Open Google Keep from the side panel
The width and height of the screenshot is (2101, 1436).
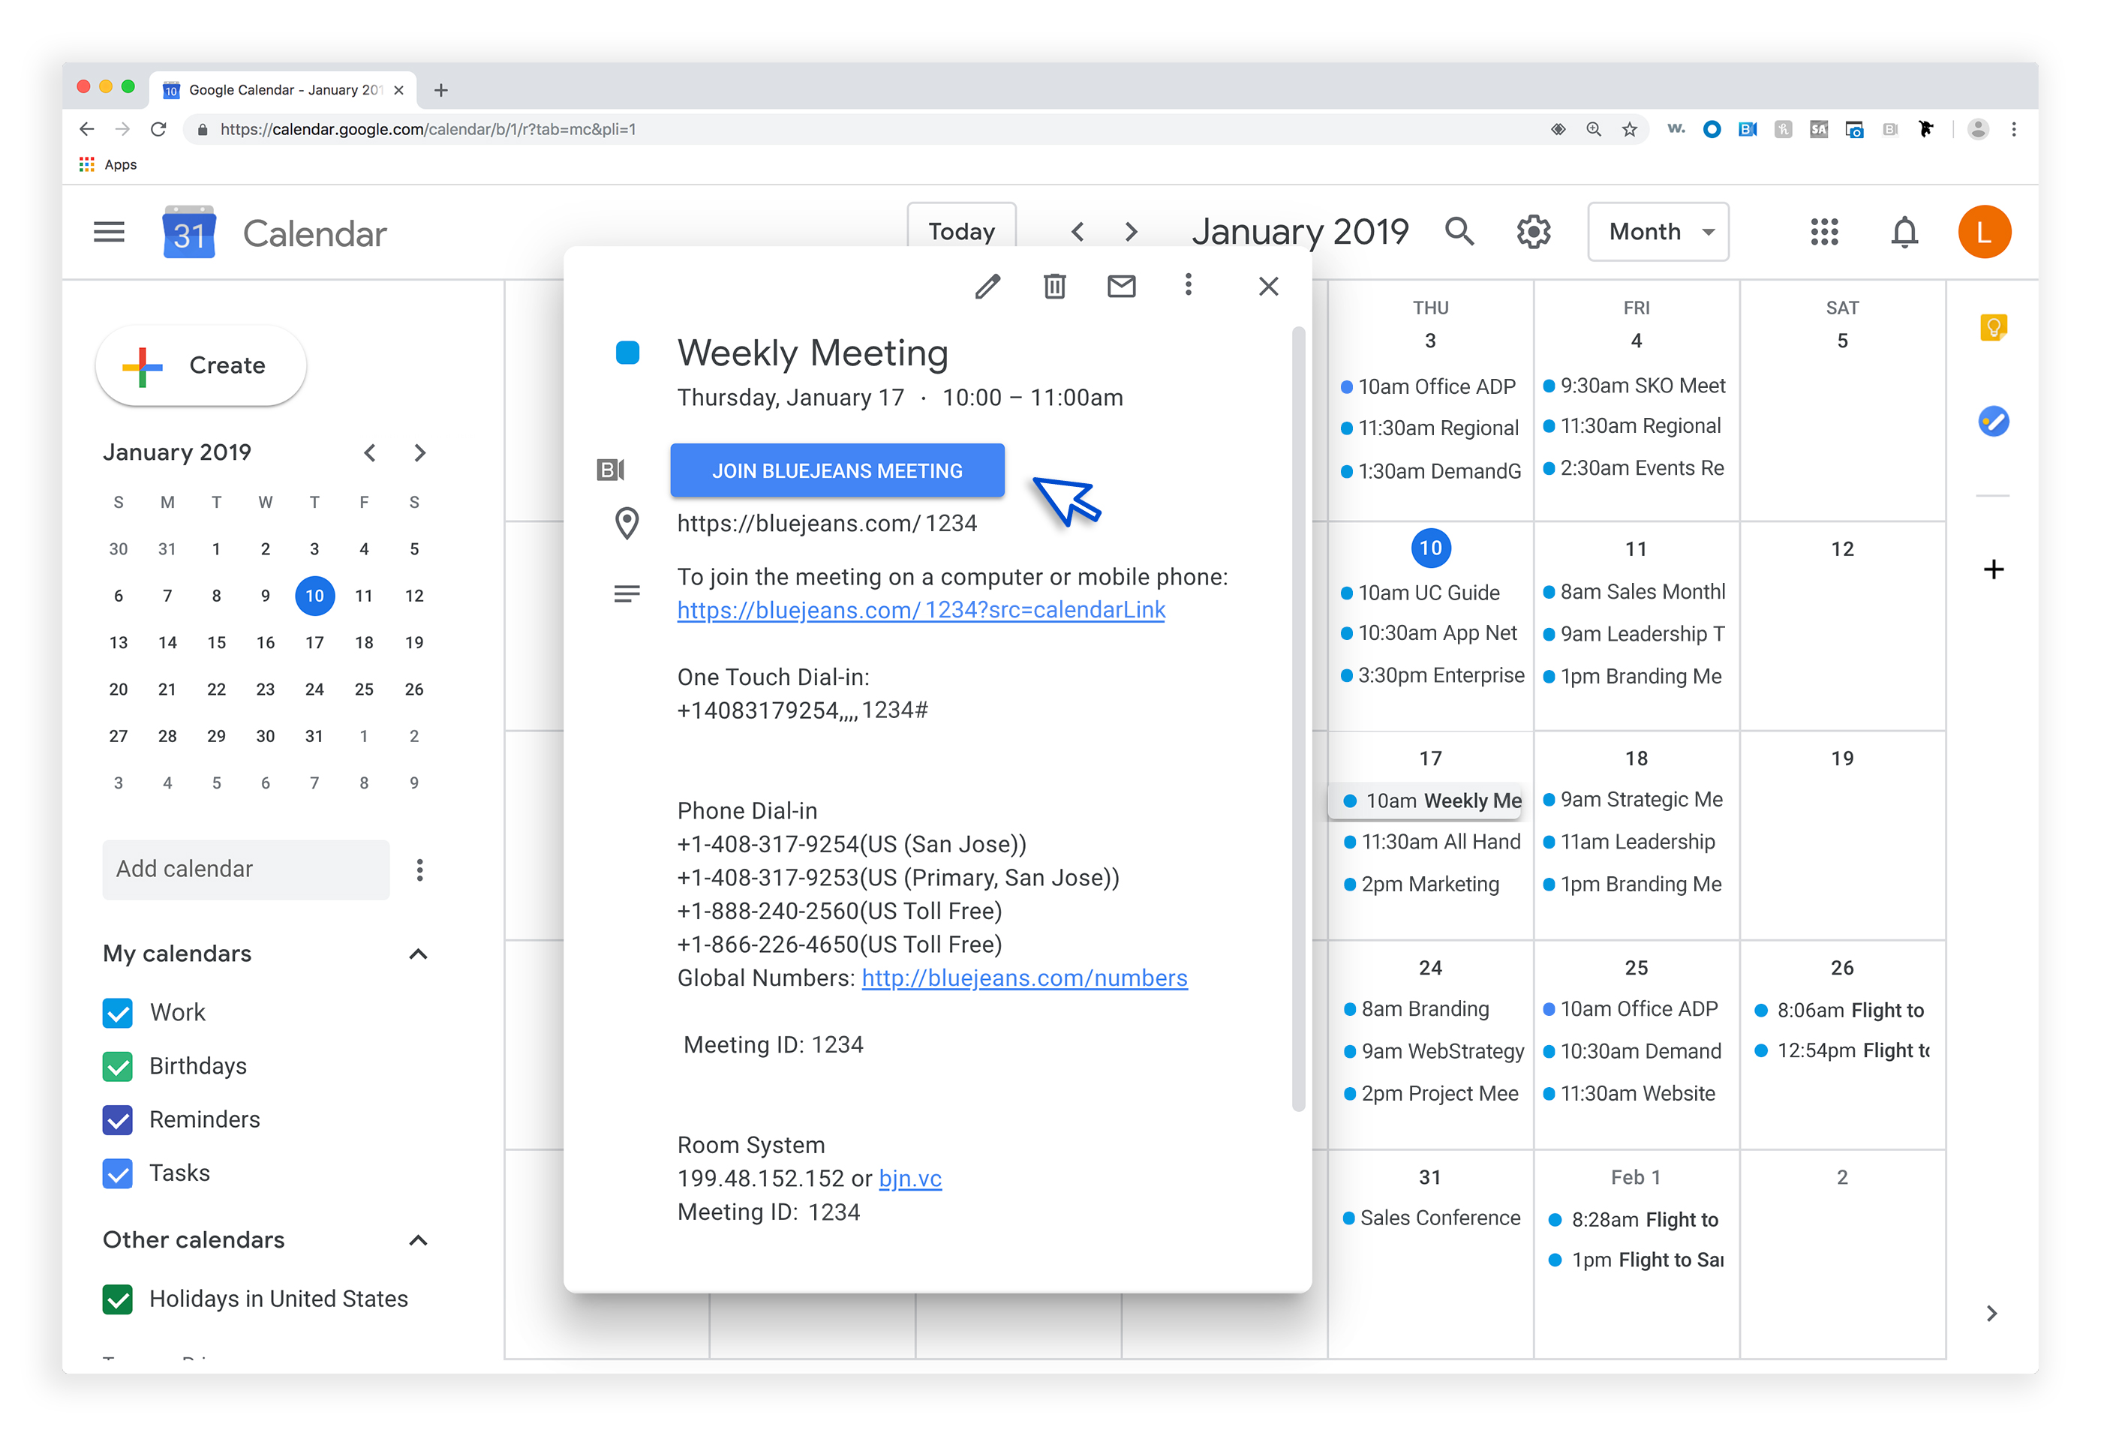[1994, 327]
